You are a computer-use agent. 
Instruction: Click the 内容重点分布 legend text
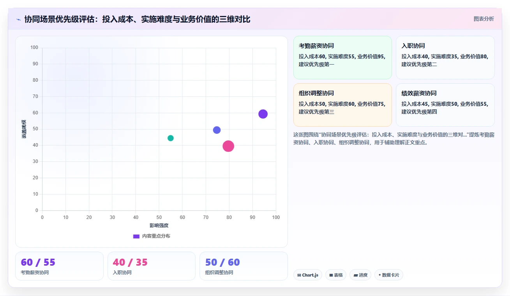pyautogui.click(x=156, y=236)
